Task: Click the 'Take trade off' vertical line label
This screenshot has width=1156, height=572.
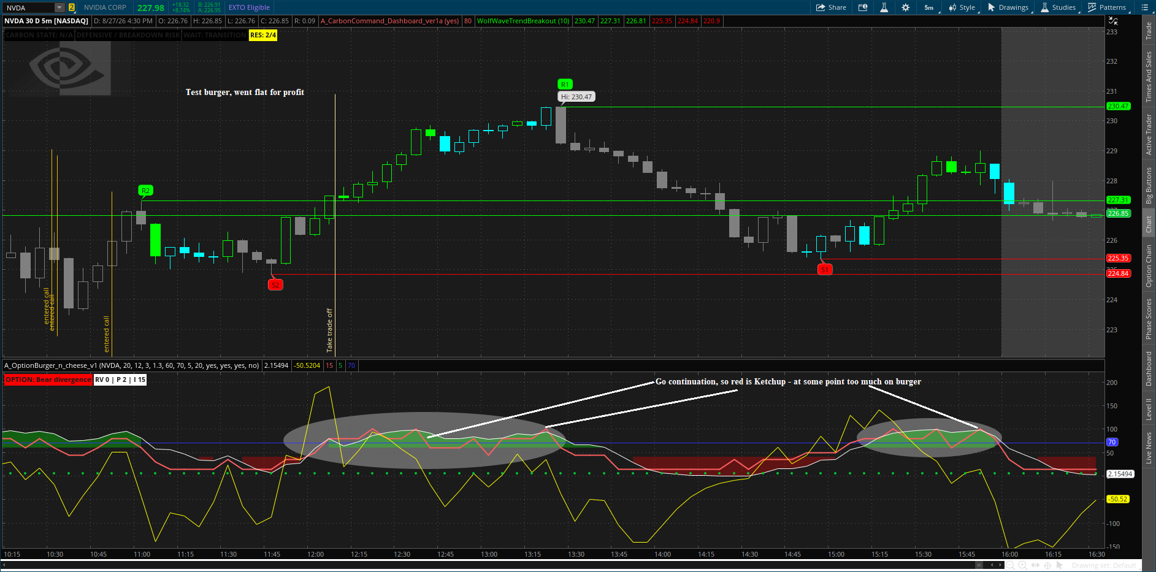Action: (329, 330)
